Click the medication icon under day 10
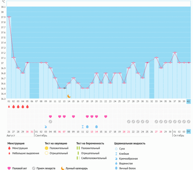 point(50,122)
